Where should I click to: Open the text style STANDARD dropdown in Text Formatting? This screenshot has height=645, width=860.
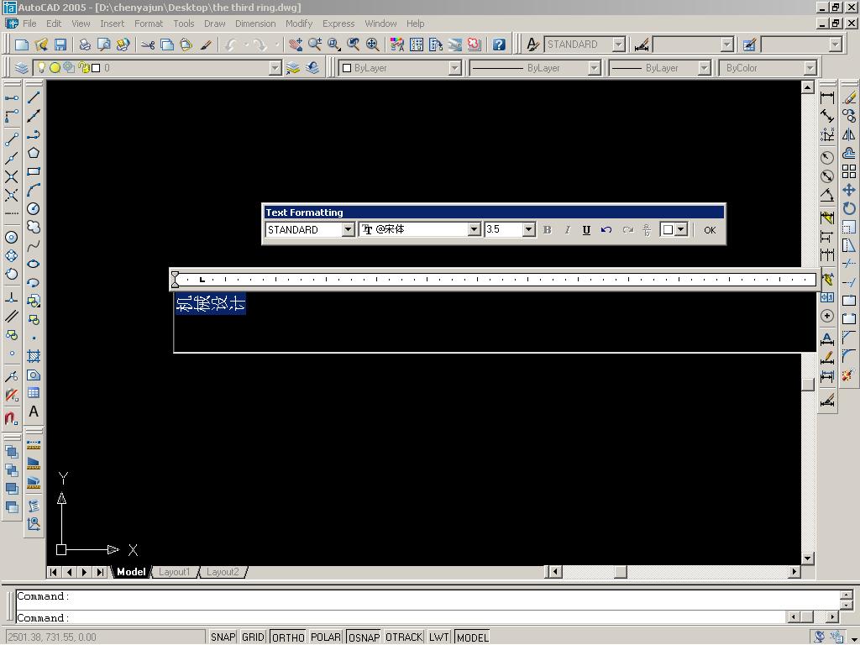pyautogui.click(x=348, y=230)
